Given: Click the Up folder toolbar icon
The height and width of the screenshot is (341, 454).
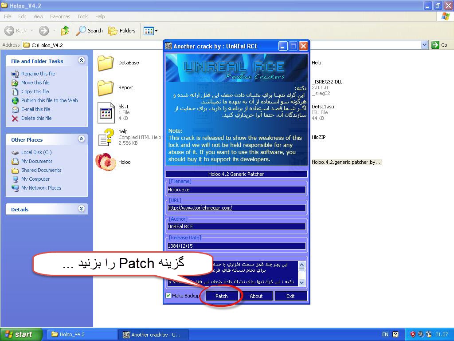Looking at the screenshot, I should click(x=65, y=31).
